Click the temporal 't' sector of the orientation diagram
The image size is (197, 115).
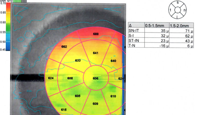171,10
